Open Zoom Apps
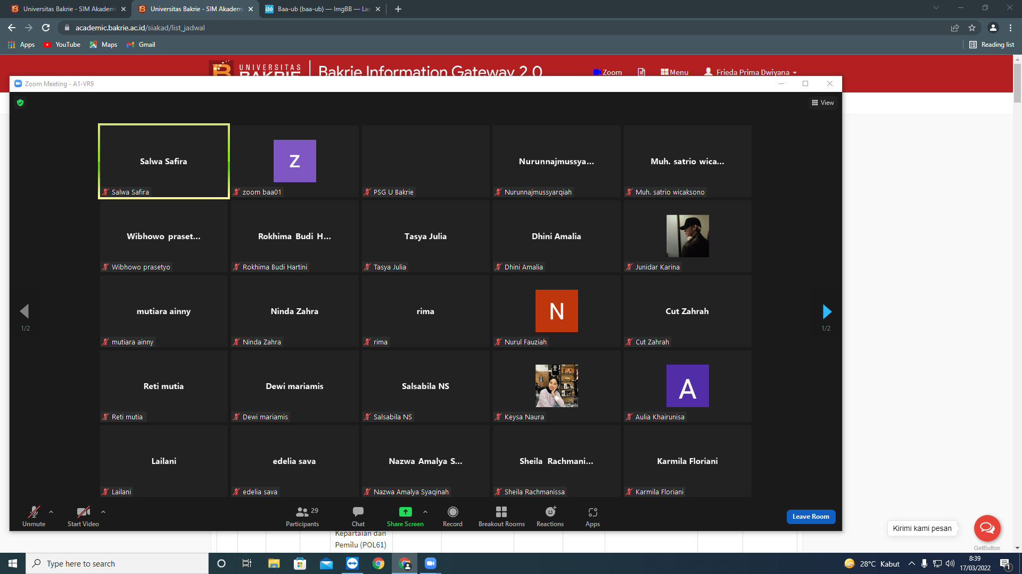Screen dimensions: 1022x574 coord(592,516)
